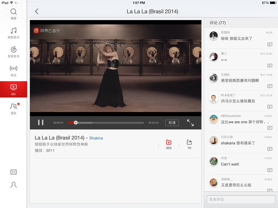Select the MV tab in sidebar
This screenshot has width=278, height=208.
point(14,89)
